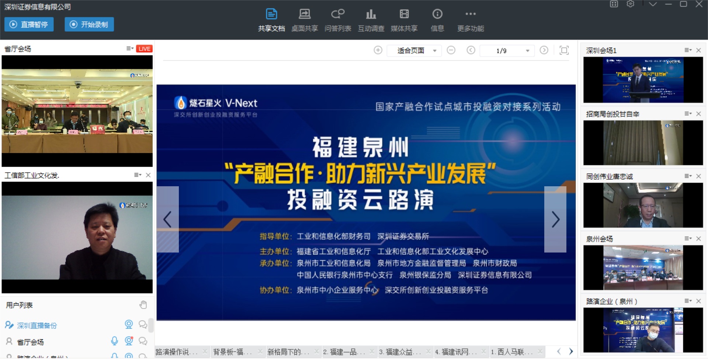Select the 泉州会场 video thumbnail
Screen dimensions: 708x360
tap(643, 268)
